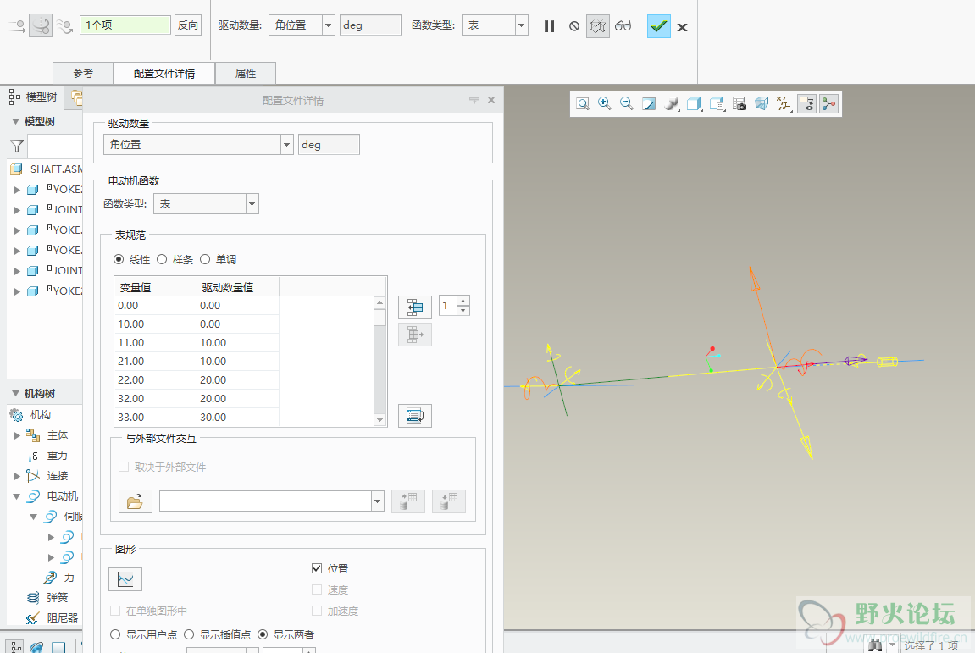
Task: Decrease the row count stepper
Action: [x=463, y=310]
